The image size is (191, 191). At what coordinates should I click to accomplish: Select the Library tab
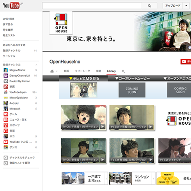[x=111, y=71]
